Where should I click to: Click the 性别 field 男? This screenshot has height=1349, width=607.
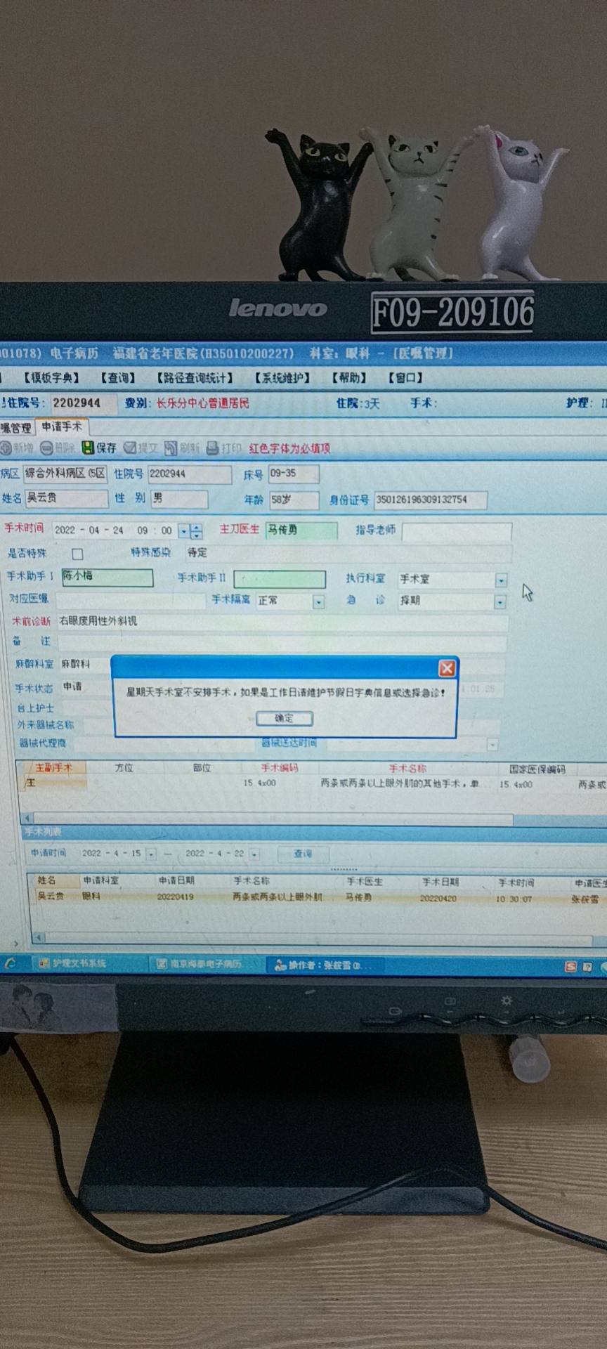179,499
